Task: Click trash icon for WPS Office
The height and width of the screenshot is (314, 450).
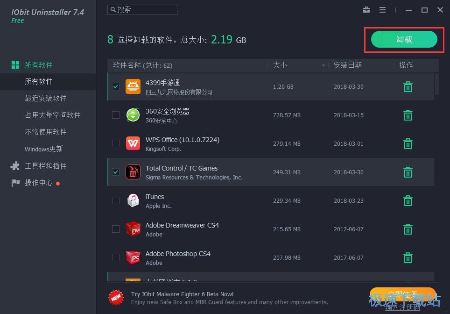Action: coord(408,143)
